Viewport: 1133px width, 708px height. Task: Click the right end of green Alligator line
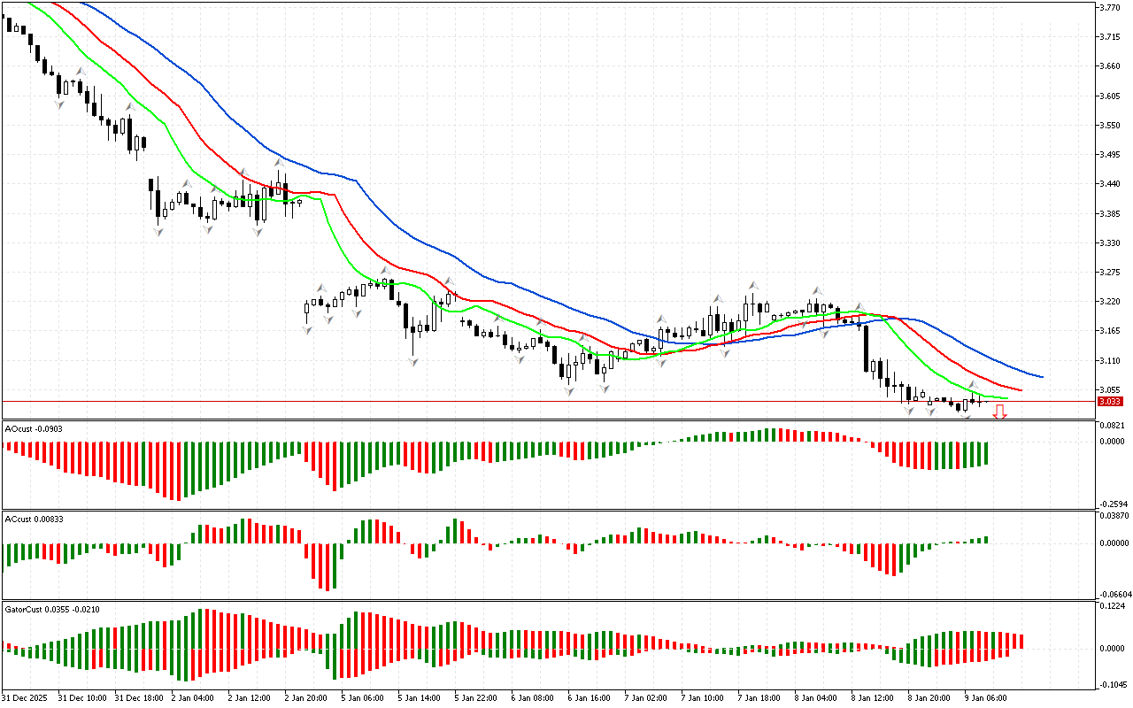[x=1006, y=398]
